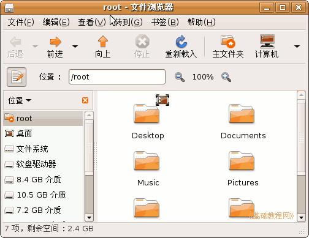
Task: Open the 书签(B) menu
Action: tap(165, 22)
